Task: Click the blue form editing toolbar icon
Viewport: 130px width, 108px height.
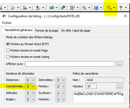Action: point(73,8)
